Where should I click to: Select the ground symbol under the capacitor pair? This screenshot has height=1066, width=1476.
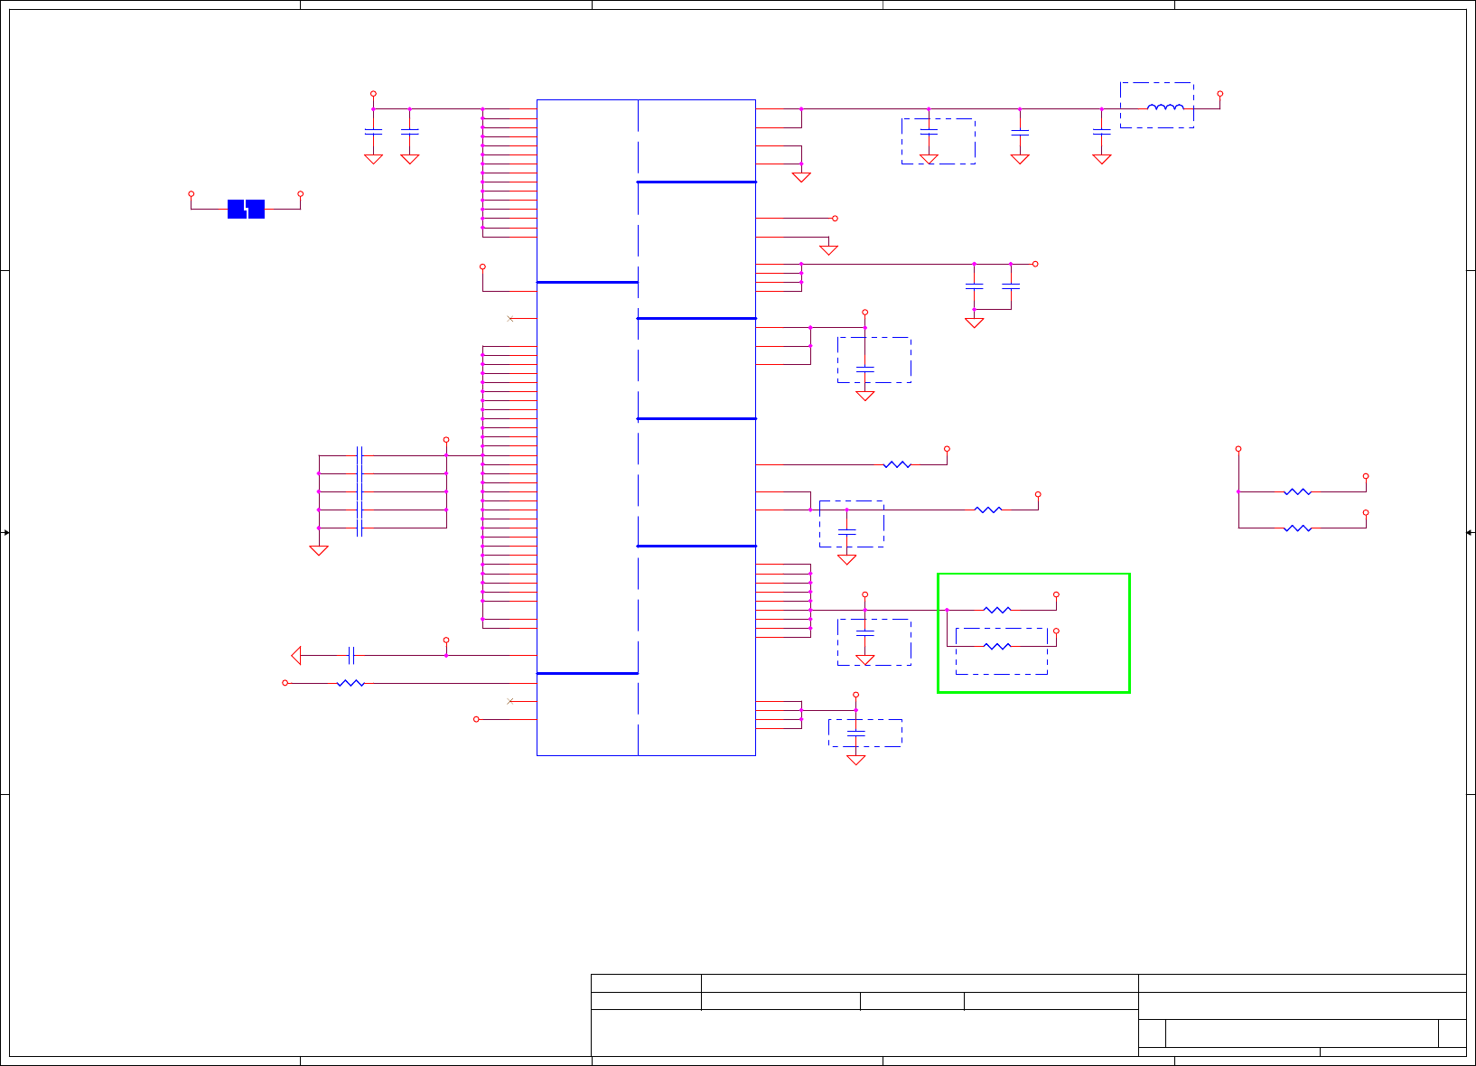[x=974, y=322]
